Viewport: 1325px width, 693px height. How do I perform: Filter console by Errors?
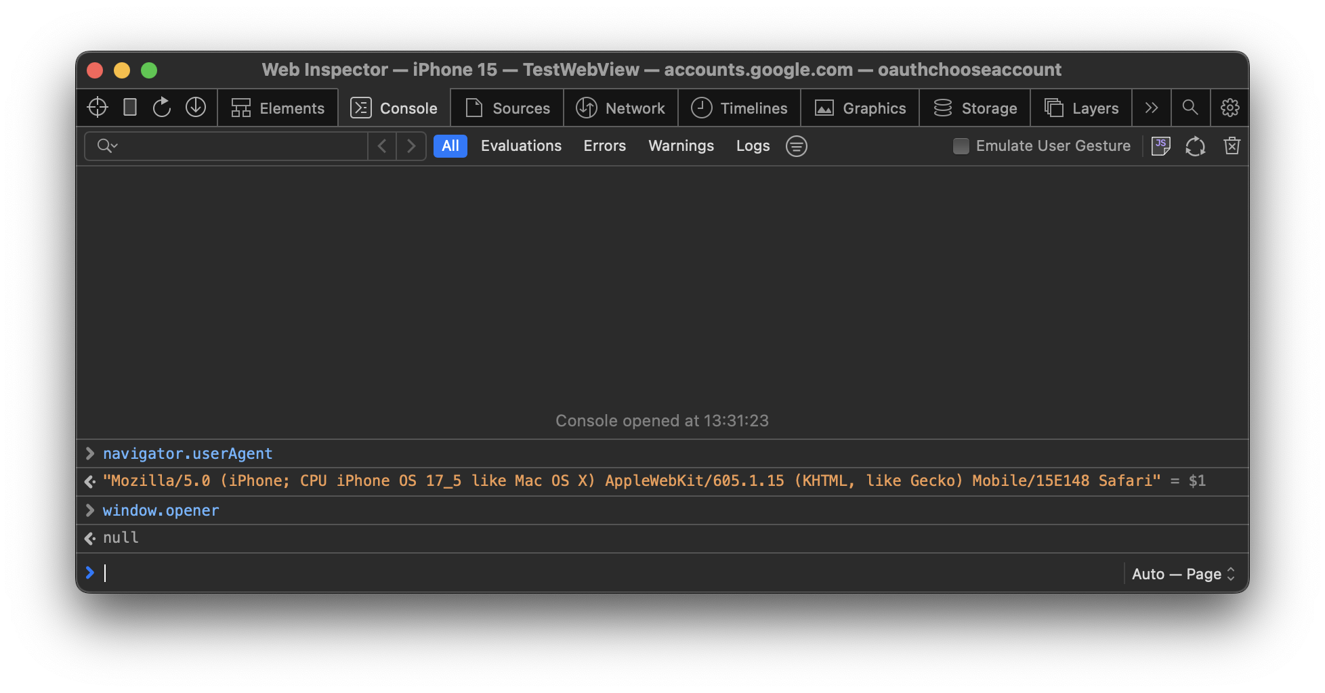pos(604,146)
